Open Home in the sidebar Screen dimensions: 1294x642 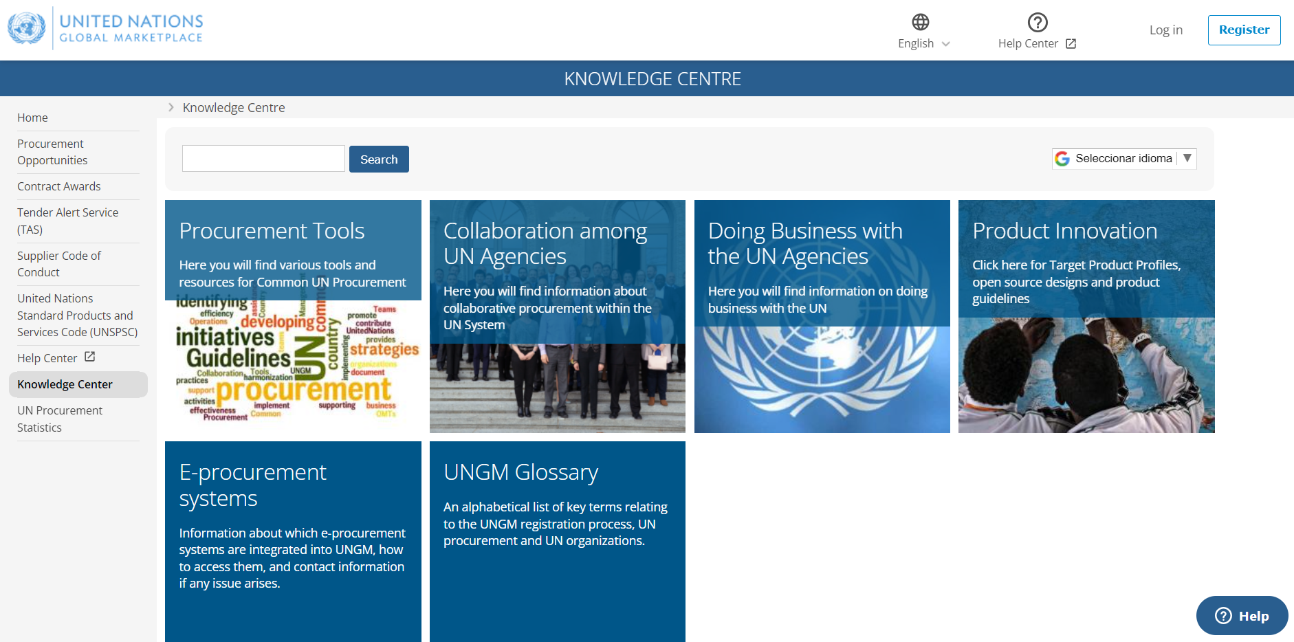pos(32,118)
